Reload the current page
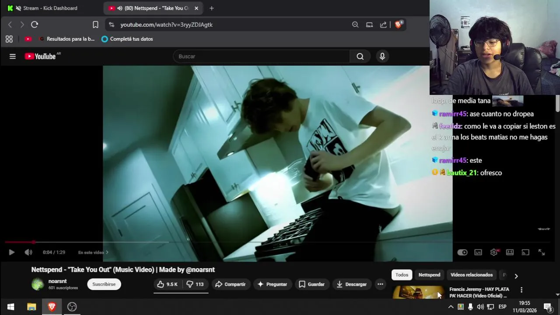 (x=35, y=24)
